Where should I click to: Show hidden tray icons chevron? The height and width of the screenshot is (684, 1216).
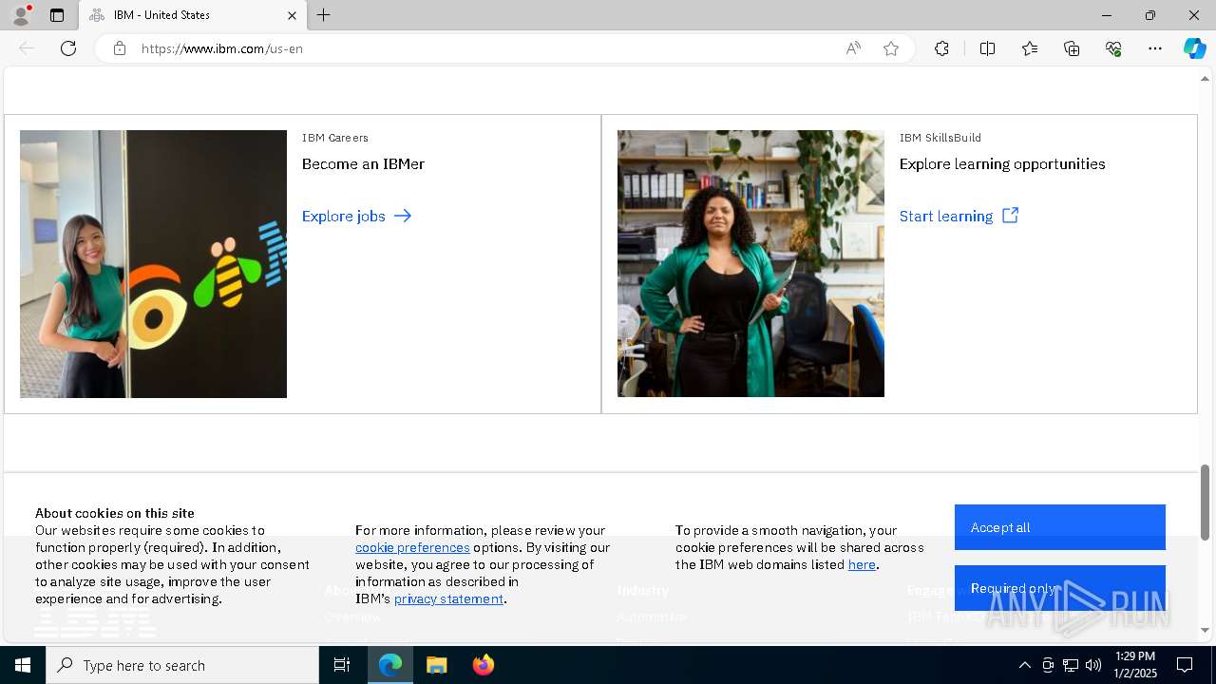pos(1024,665)
